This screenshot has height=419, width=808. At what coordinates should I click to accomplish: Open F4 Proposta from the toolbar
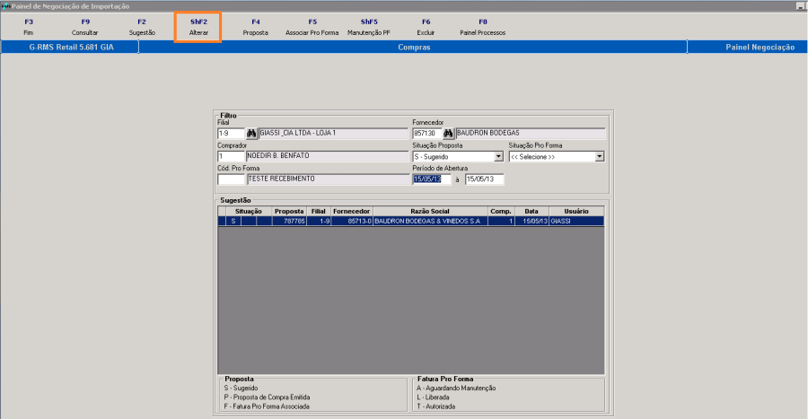[x=256, y=27]
